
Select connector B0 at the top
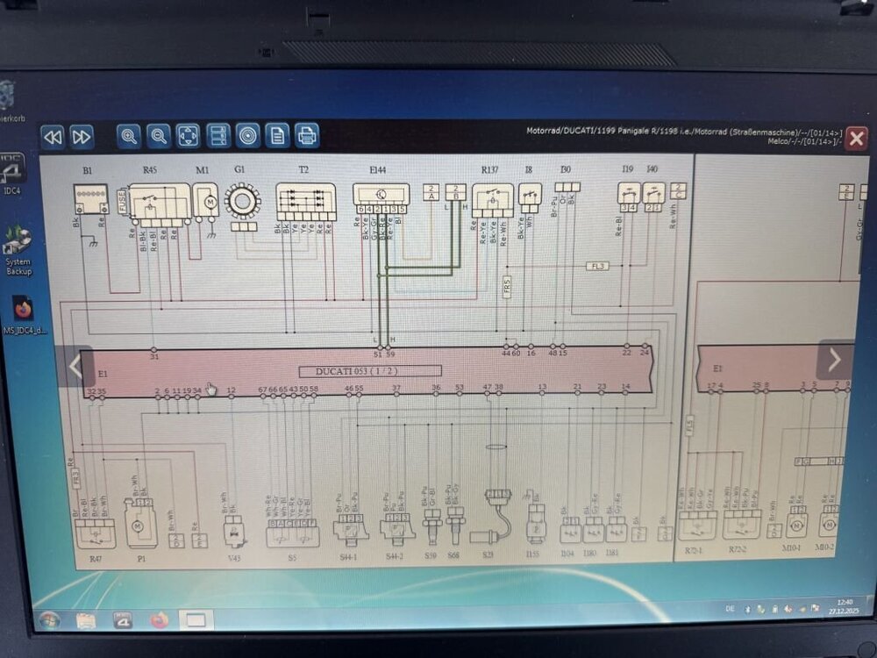click(x=567, y=187)
